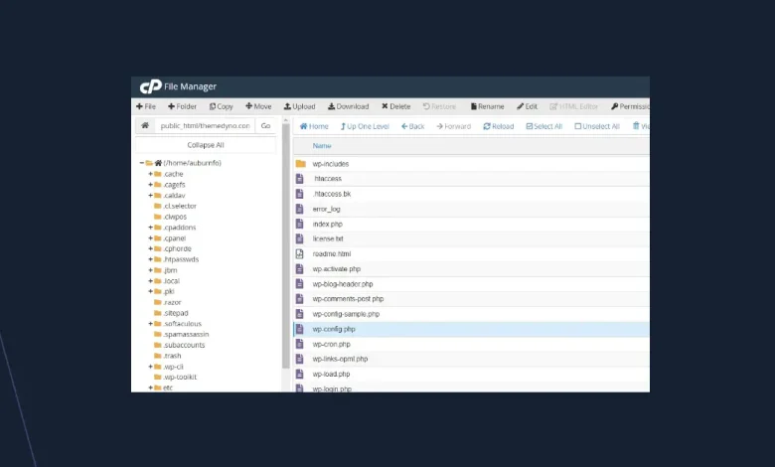Select the .sitepad tree folder
The image size is (775, 467).
pos(171,313)
